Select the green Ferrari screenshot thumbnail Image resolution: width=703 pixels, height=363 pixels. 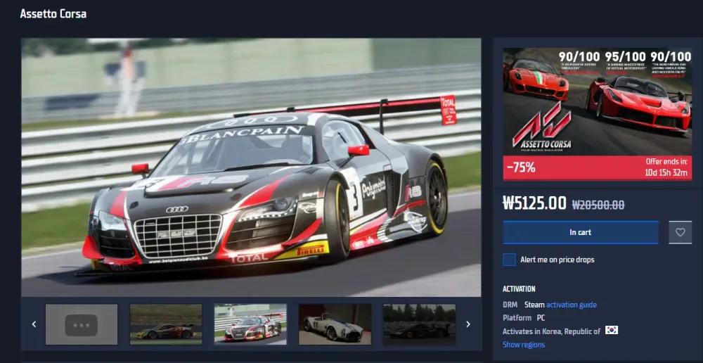[x=166, y=324]
